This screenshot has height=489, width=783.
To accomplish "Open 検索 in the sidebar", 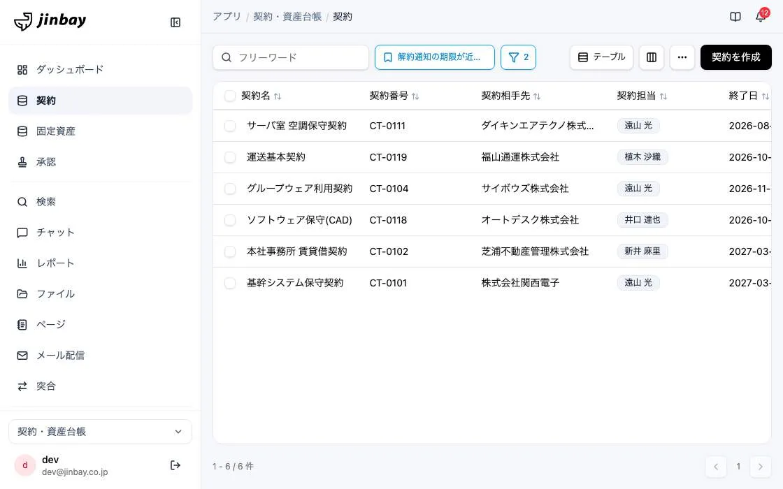I will tap(101, 202).
